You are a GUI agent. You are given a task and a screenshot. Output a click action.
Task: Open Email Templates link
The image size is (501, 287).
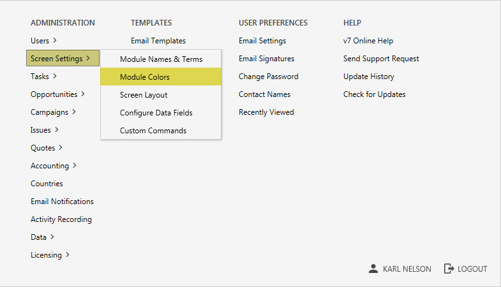coord(158,41)
